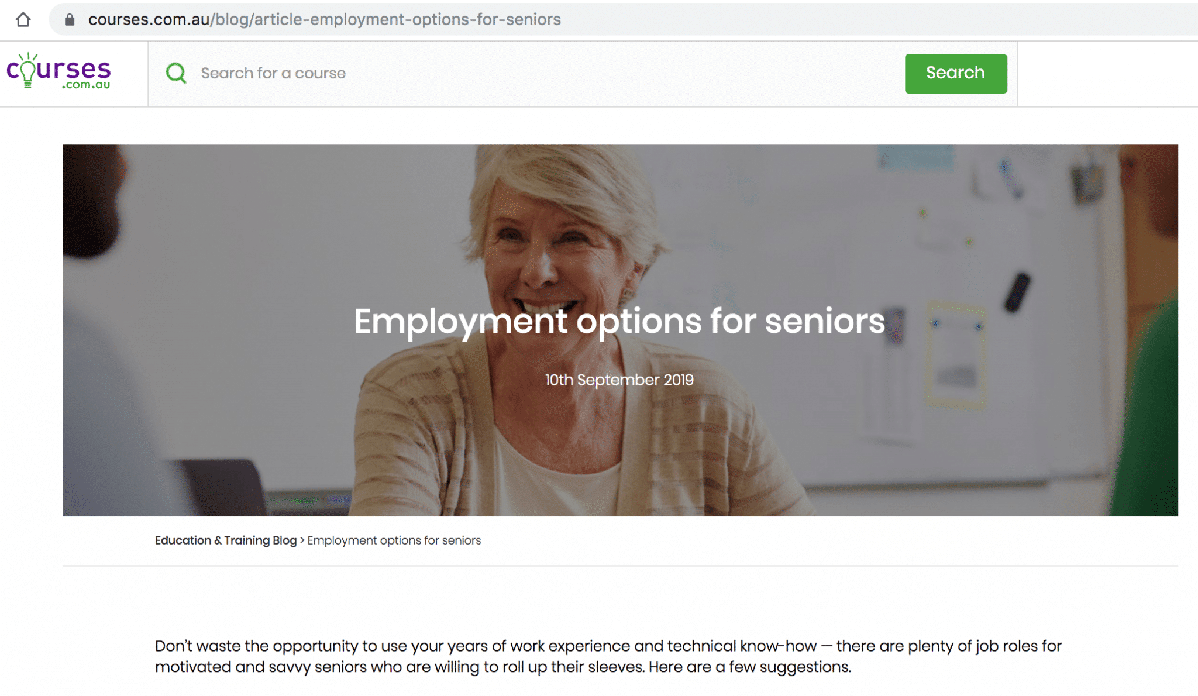The height and width of the screenshot is (696, 1198).
Task: Click the breadcrumb separator arrow
Action: pyautogui.click(x=302, y=540)
